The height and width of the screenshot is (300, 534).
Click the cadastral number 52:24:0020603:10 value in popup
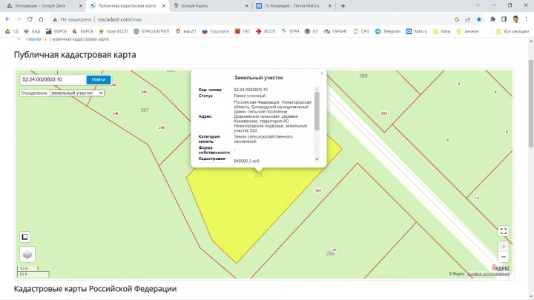(251, 90)
